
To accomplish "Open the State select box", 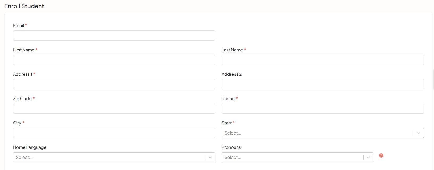I will pos(323,133).
